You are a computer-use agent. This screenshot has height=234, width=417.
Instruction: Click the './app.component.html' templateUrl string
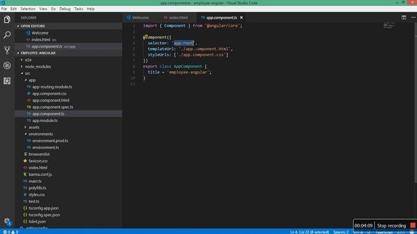click(x=205, y=49)
